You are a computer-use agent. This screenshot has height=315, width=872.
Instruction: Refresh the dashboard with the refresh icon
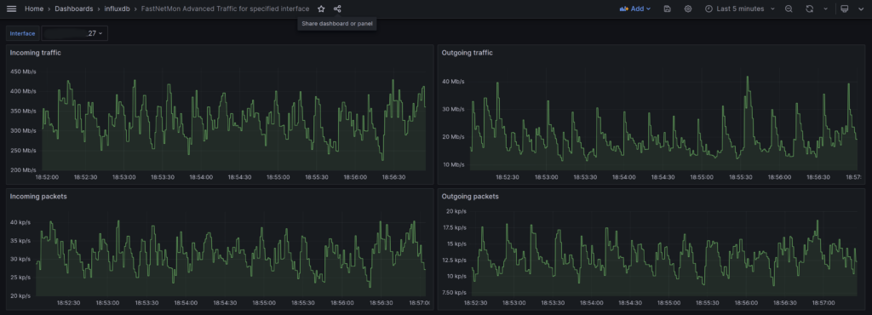(810, 9)
